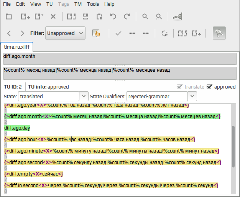Open the TU menu

(x=49, y=4)
